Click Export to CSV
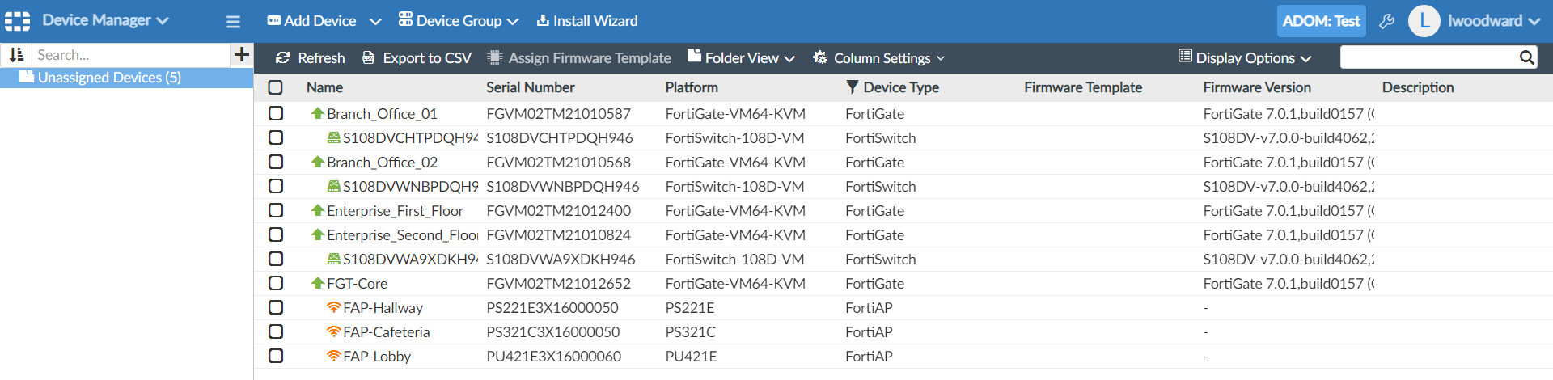The width and height of the screenshot is (1553, 380). (x=417, y=58)
